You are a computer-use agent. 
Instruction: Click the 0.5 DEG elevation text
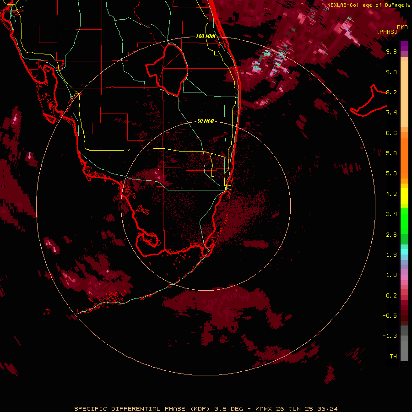point(228,409)
